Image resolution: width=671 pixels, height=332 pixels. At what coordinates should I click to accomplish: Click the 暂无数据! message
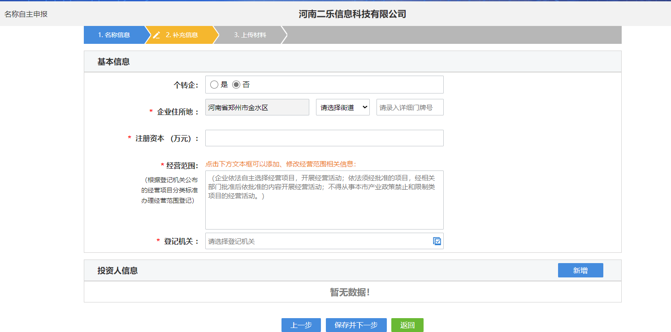pos(350,292)
